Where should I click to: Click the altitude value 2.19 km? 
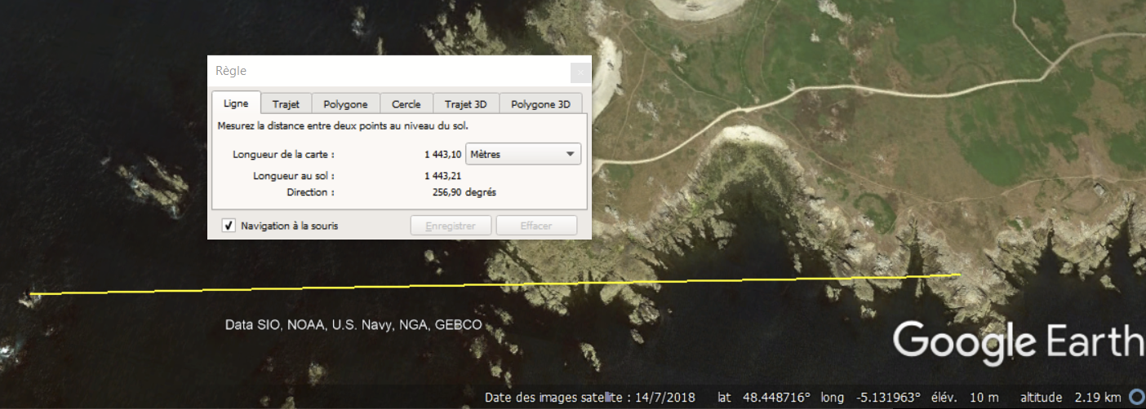(x=1099, y=398)
